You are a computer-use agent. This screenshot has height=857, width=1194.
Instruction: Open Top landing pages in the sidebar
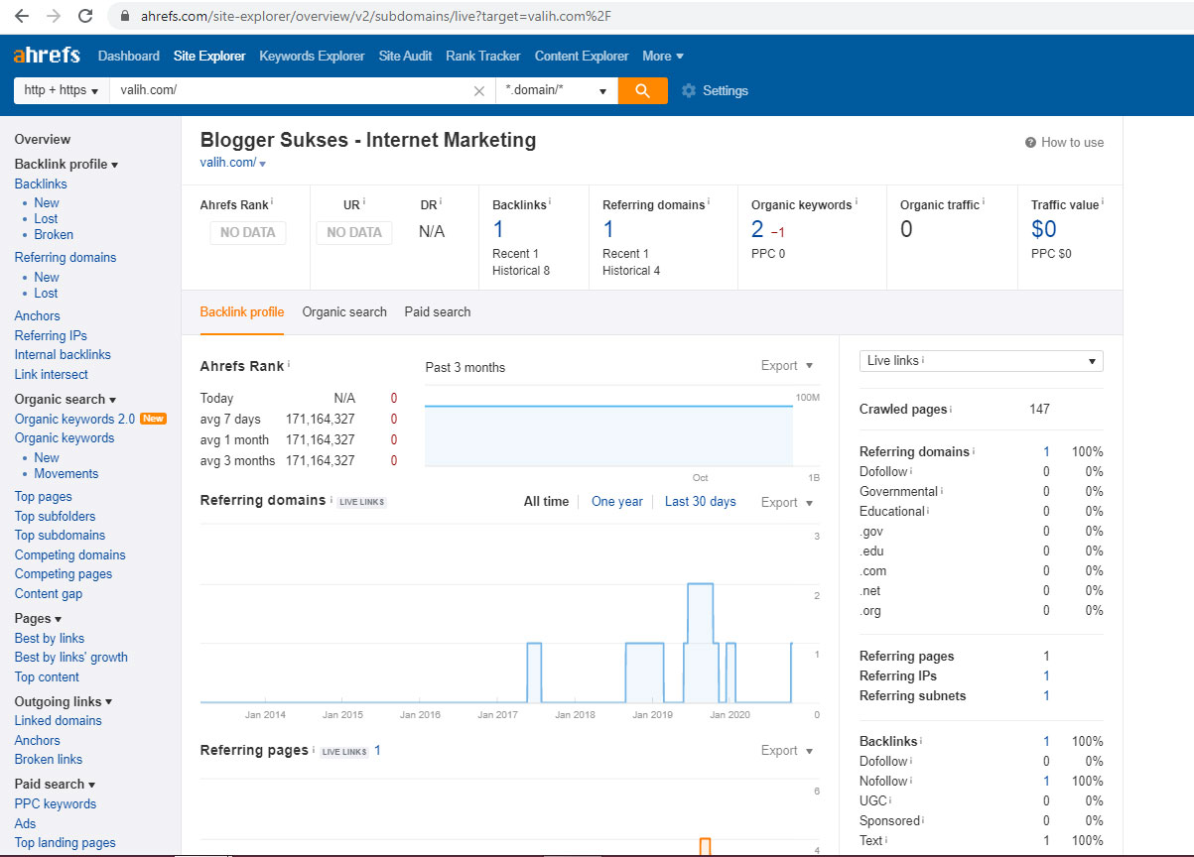tap(65, 843)
